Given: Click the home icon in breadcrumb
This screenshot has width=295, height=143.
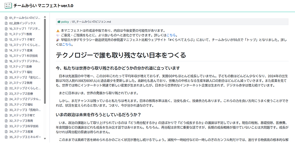Looking at the screenshot, I should pyautogui.click(x=59, y=22).
